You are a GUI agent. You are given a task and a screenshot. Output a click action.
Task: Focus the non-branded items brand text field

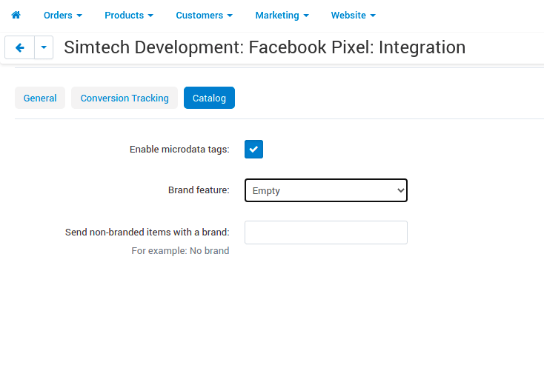(325, 233)
